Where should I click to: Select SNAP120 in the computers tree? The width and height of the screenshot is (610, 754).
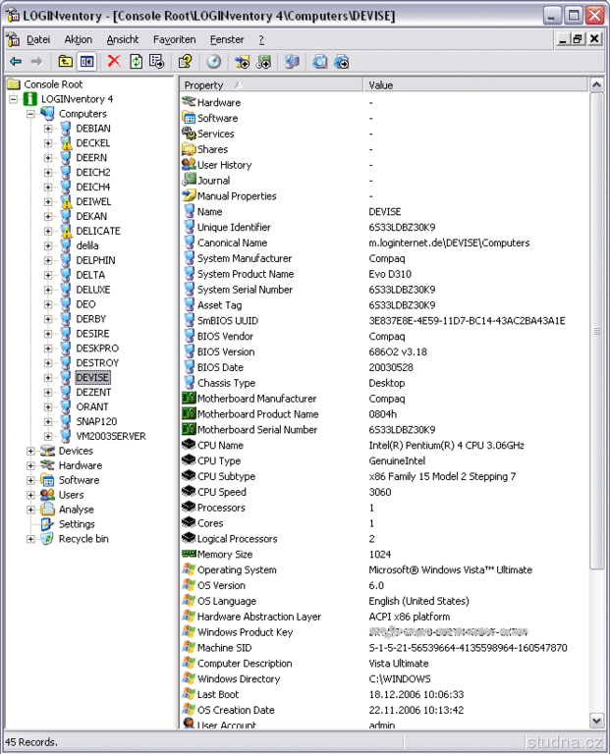click(x=96, y=421)
